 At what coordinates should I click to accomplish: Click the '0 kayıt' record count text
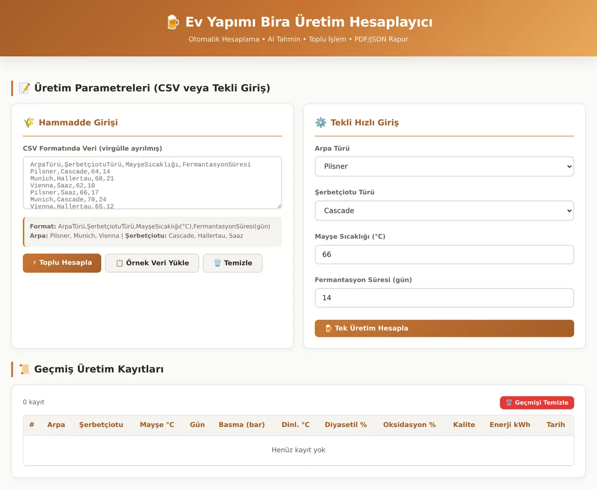tap(33, 402)
